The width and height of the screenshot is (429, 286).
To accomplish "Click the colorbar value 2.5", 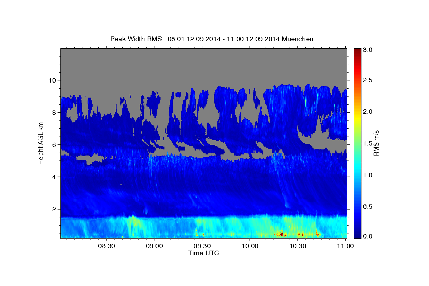I will [x=368, y=80].
